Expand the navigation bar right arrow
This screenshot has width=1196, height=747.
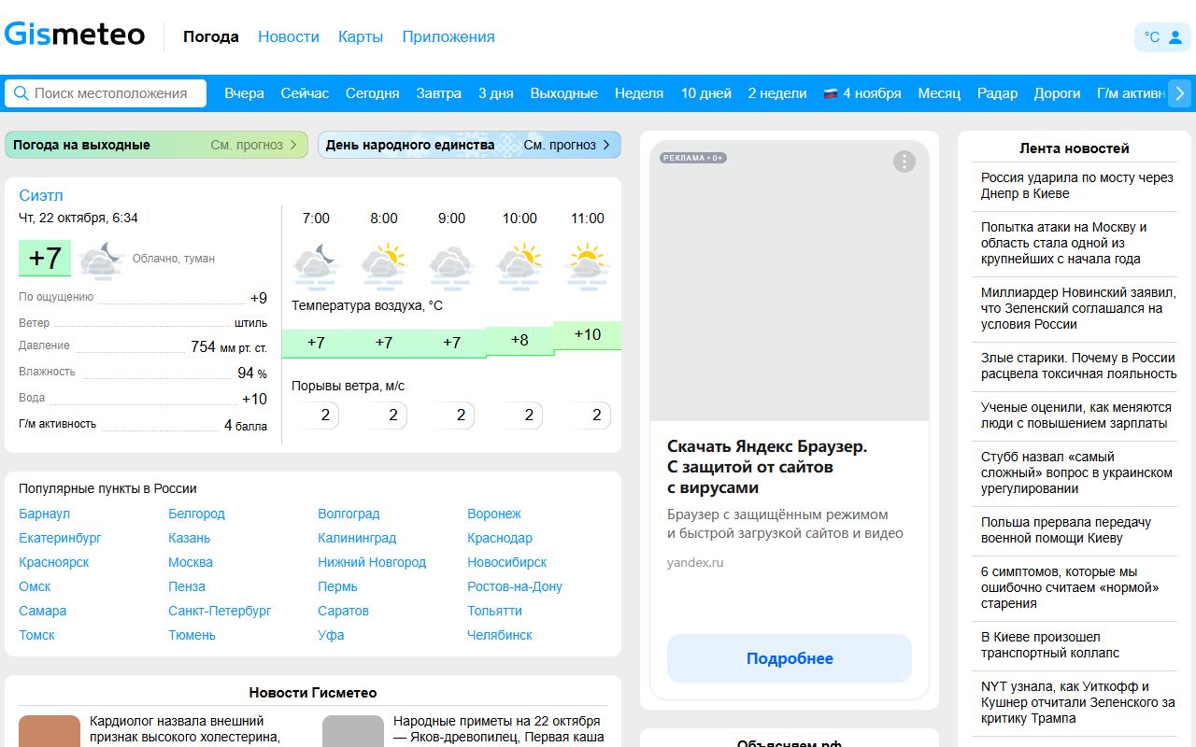click(1181, 93)
